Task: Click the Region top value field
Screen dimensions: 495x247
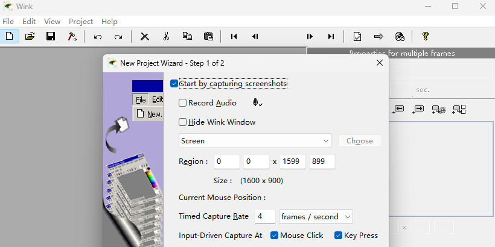Action: point(257,161)
